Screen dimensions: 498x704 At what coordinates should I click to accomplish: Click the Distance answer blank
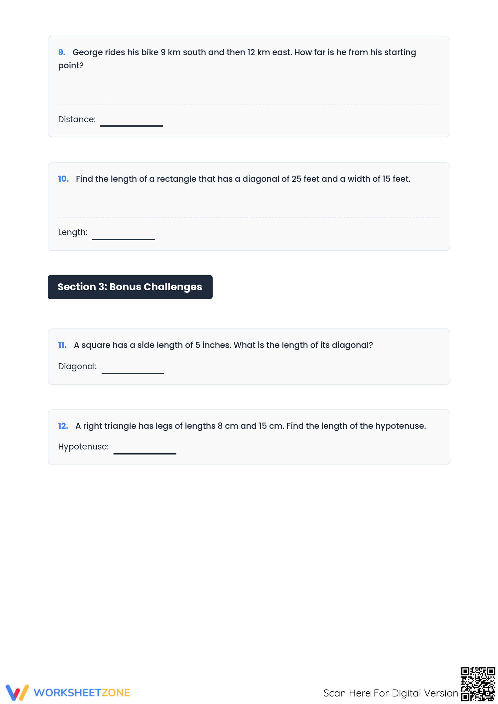click(x=132, y=121)
